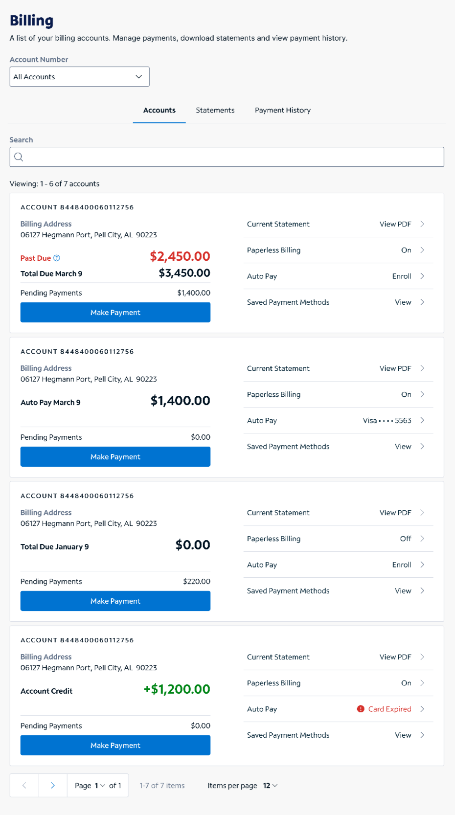Click Auto Pay chevron in Total Due January 9 card
Image resolution: width=455 pixels, height=815 pixels.
coord(422,565)
